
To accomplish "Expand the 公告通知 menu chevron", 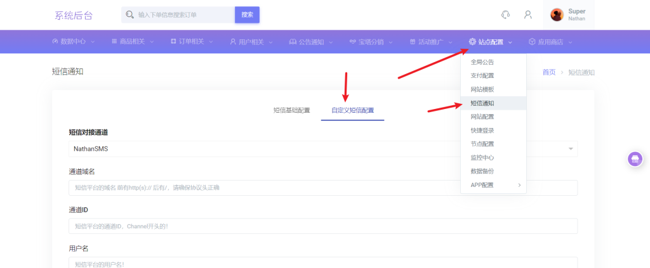I will coord(331,42).
